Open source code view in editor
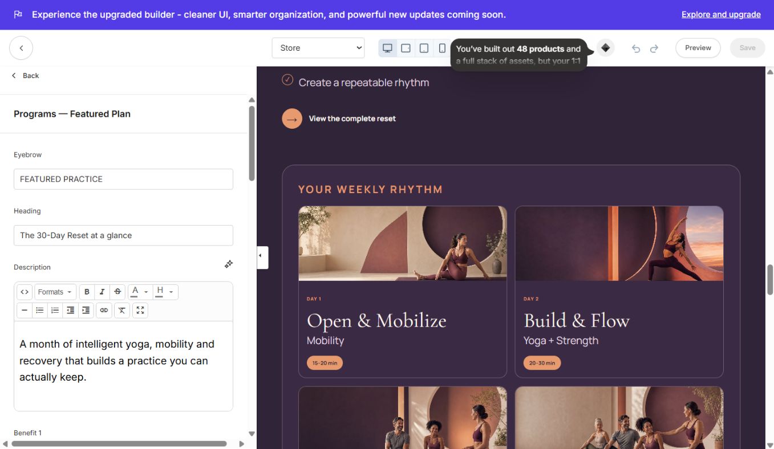Image resolution: width=774 pixels, height=449 pixels. click(x=25, y=292)
